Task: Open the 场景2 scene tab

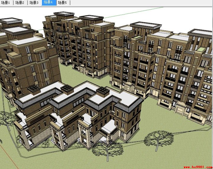Action: click(20, 3)
